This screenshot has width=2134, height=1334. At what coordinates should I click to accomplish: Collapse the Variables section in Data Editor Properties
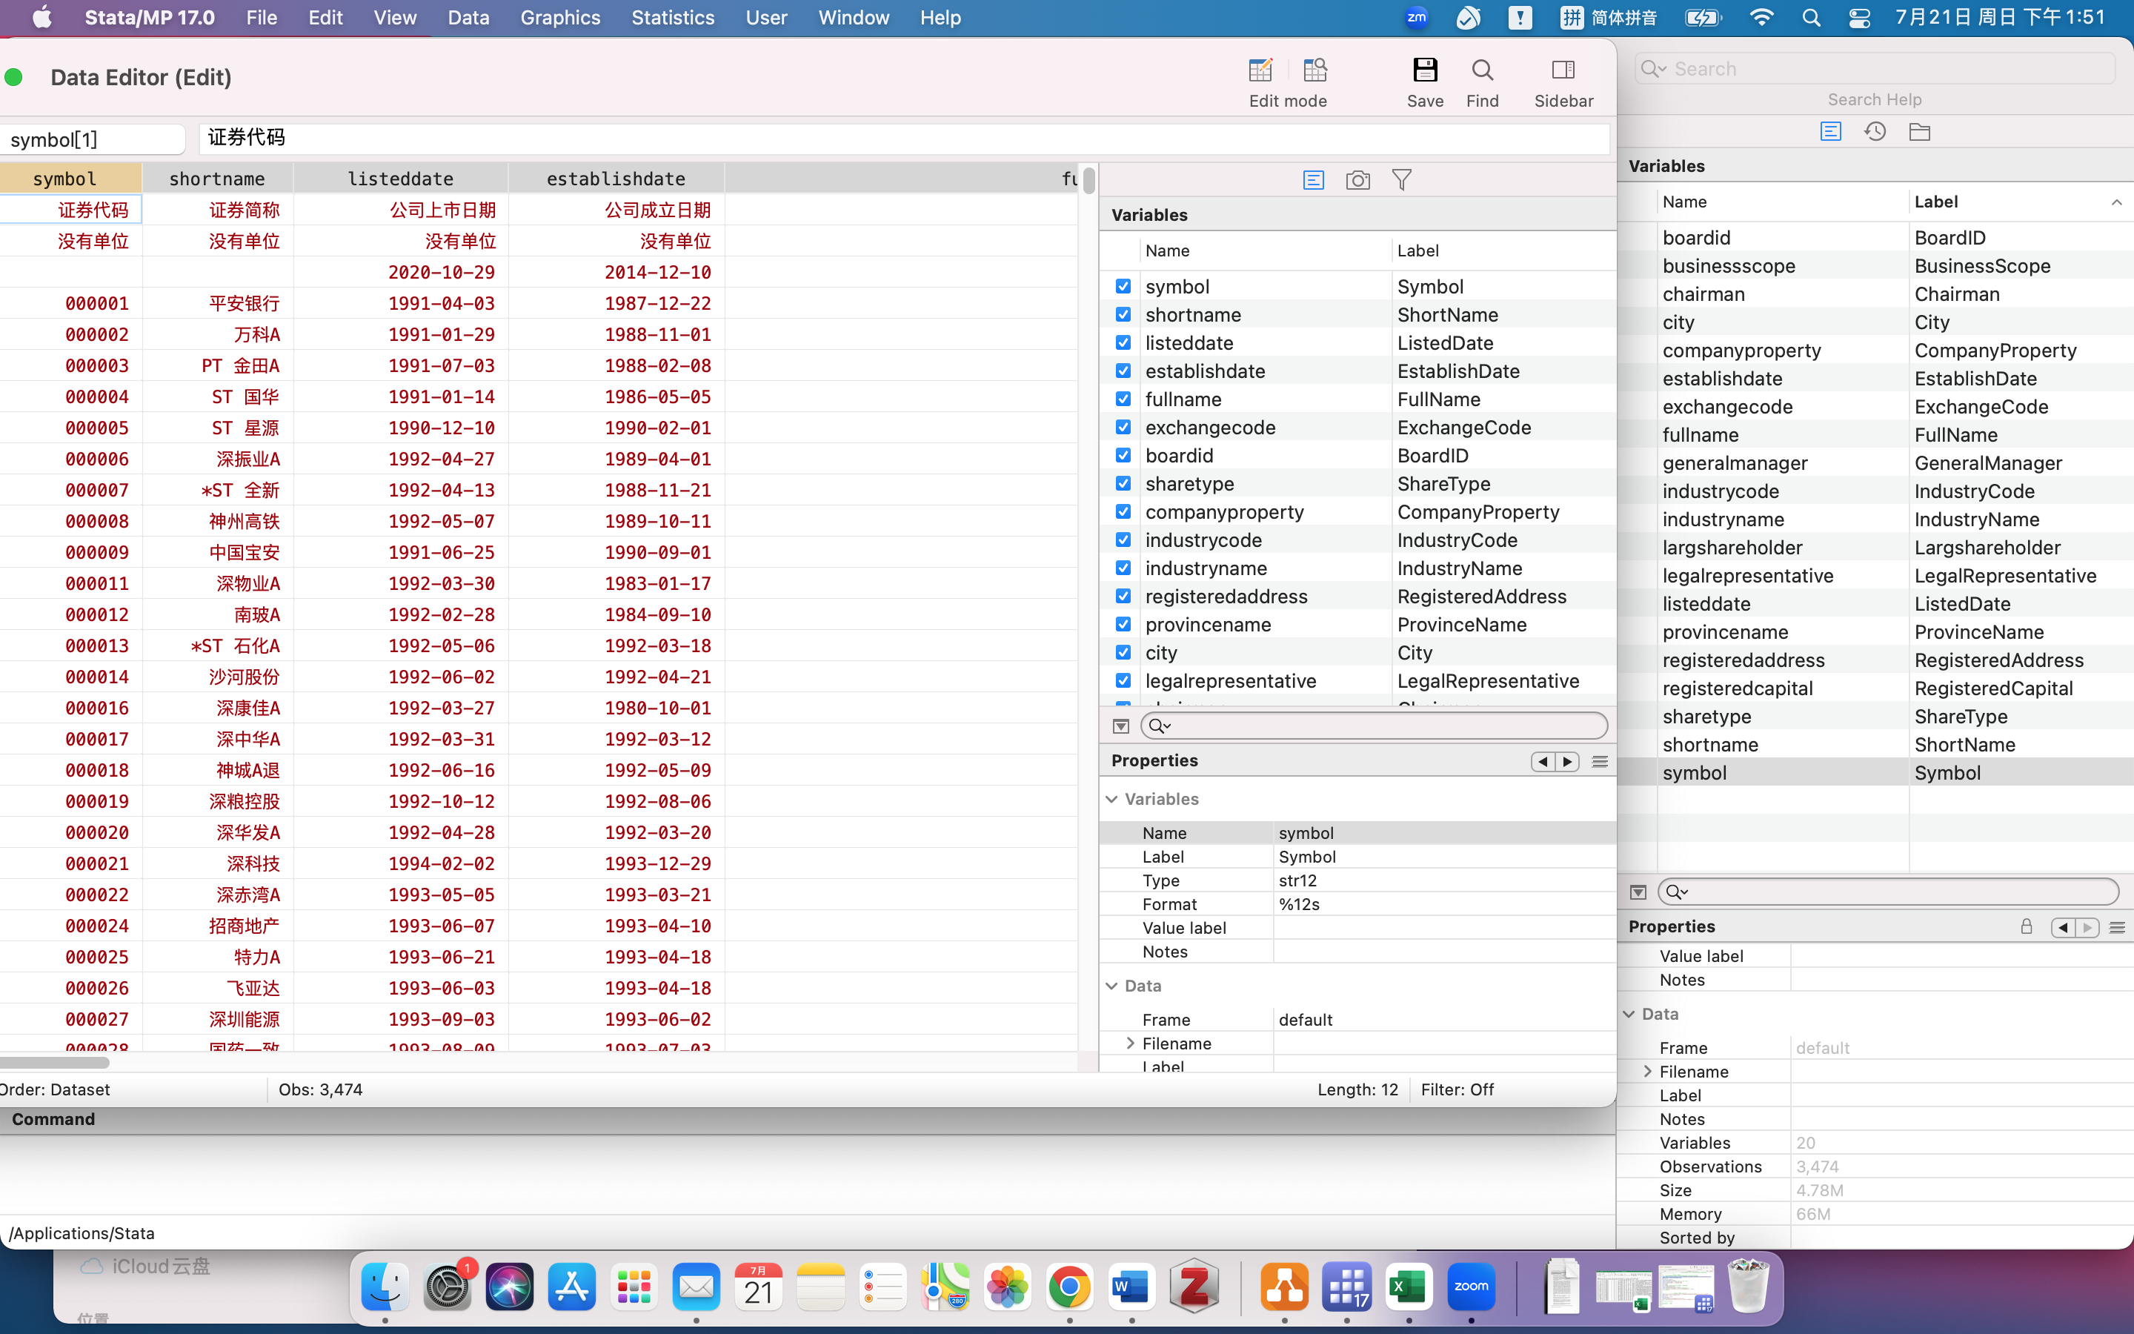[1112, 800]
